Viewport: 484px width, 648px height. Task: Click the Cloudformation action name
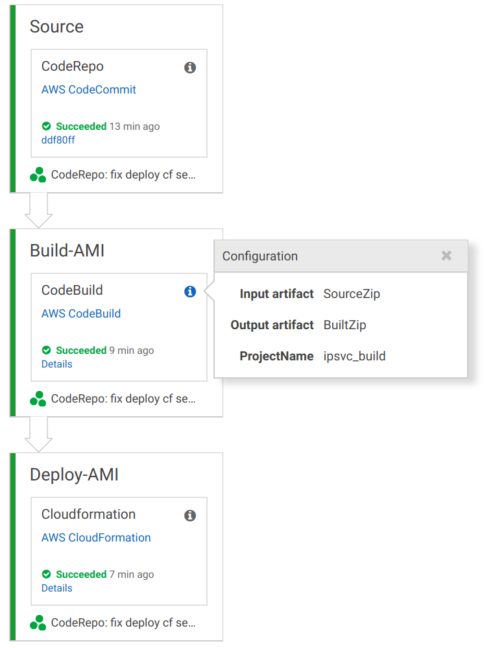point(88,514)
